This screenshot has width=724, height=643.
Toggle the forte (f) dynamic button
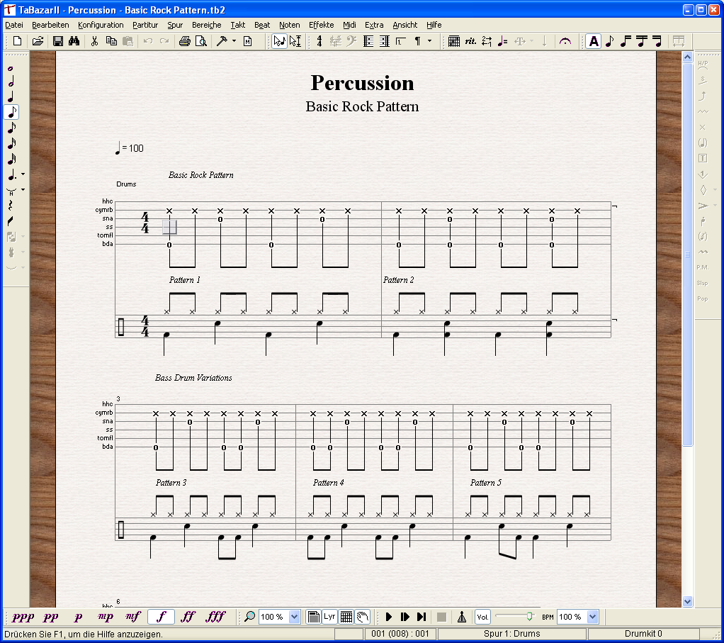(161, 617)
